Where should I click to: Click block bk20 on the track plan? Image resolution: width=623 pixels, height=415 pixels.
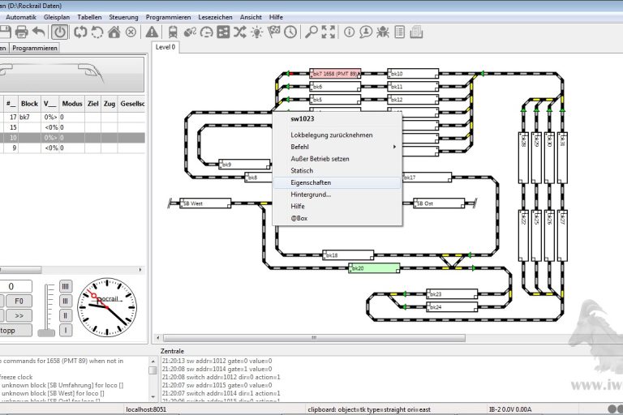374,268
